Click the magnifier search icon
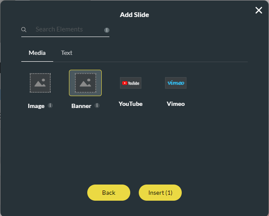The image size is (269, 216). 24,30
